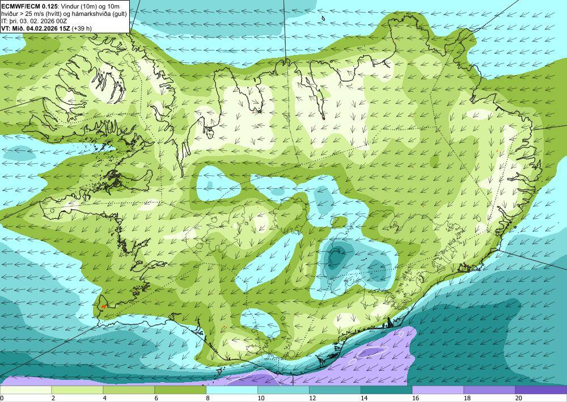Click the light cyan 8–10 m/s legend swatch
This screenshot has width=567, height=402.
click(x=232, y=390)
